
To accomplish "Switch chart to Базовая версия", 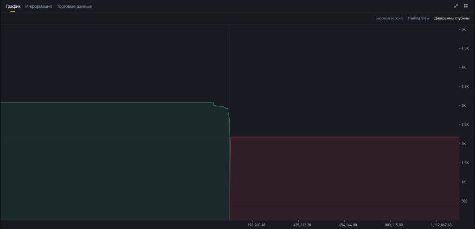I will pos(389,19).
